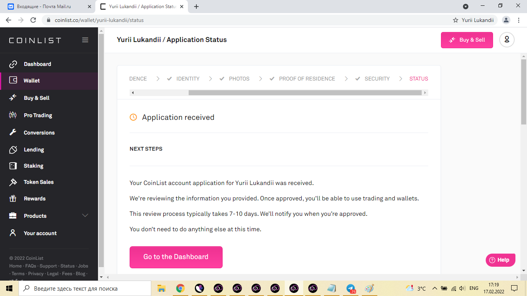Image resolution: width=527 pixels, height=296 pixels.
Task: Open the FAQs footer link
Action: (30, 266)
